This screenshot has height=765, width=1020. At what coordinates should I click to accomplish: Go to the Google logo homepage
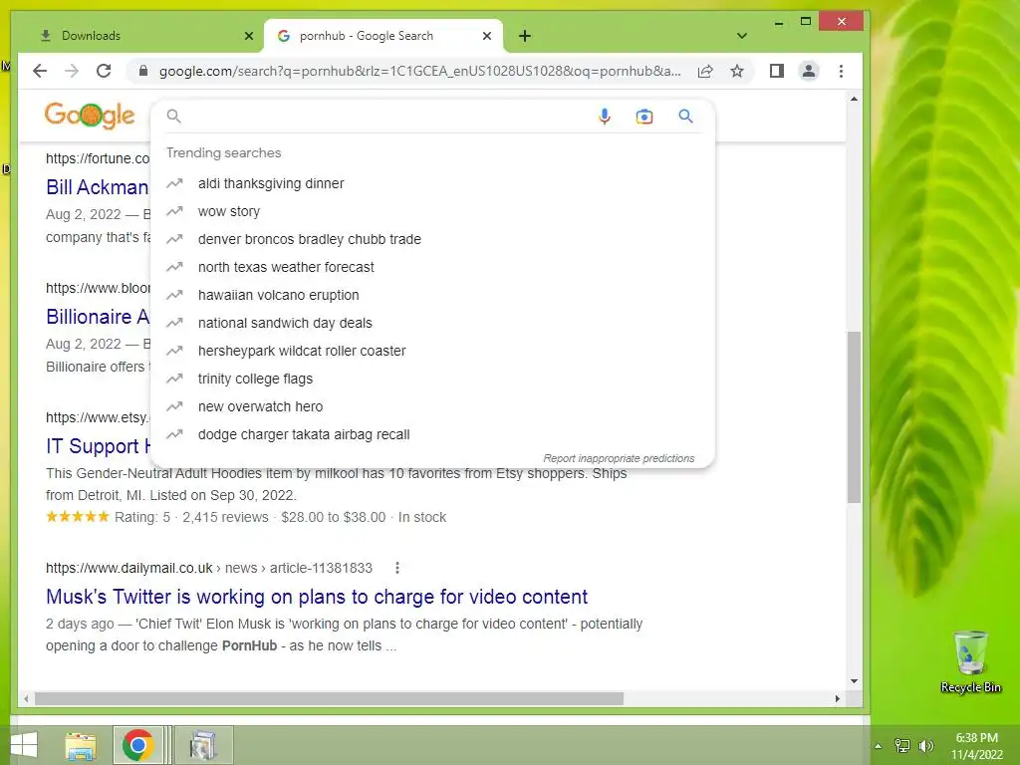coord(90,116)
